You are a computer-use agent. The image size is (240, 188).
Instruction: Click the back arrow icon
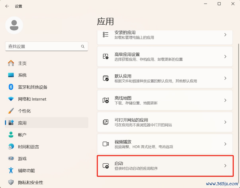click(x=7, y=6)
